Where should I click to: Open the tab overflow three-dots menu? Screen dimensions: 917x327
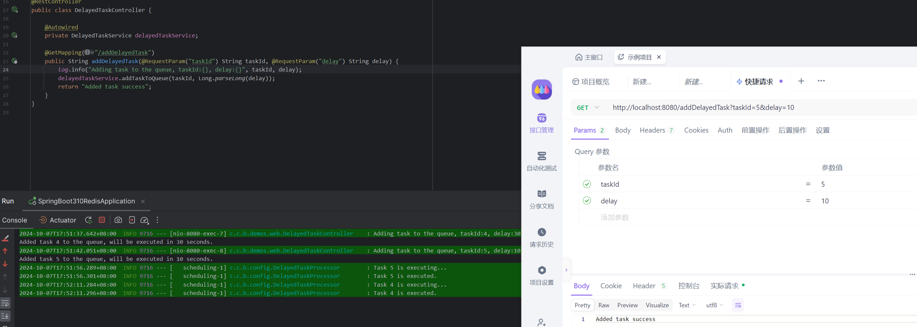point(821,81)
